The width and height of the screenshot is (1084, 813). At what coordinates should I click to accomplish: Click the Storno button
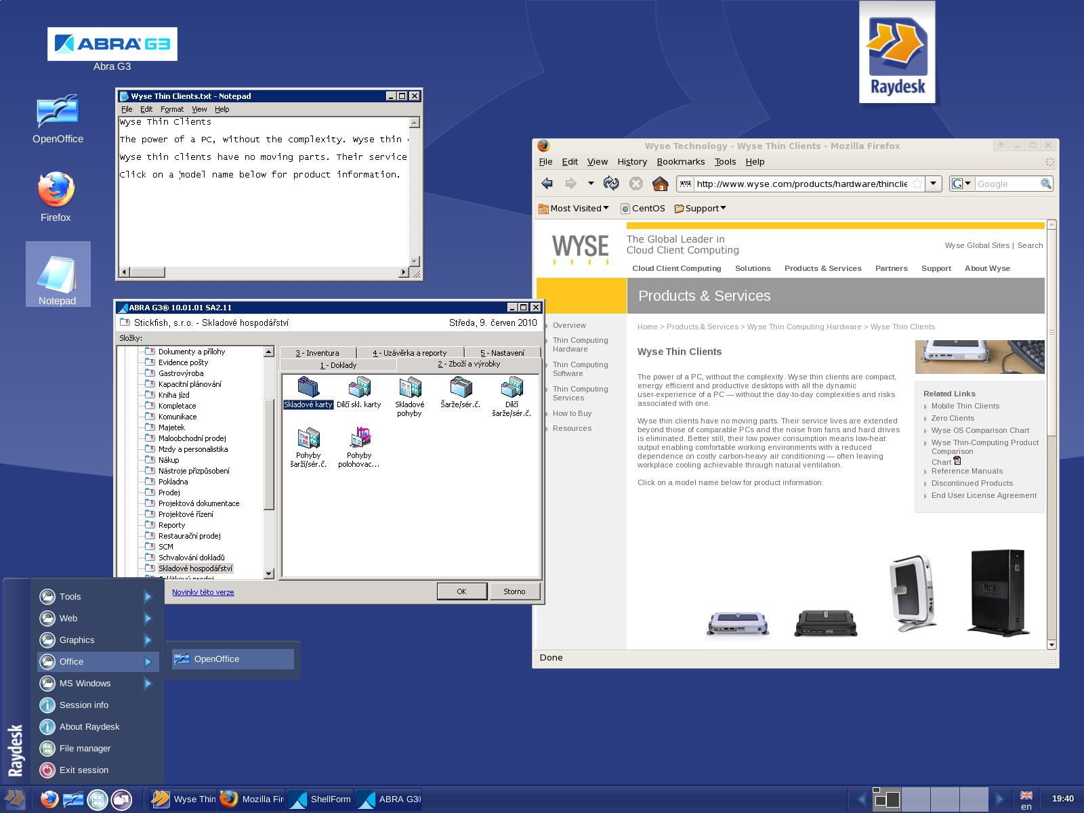pyautogui.click(x=514, y=591)
